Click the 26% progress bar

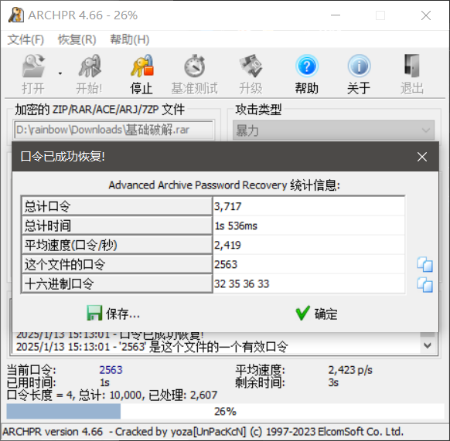point(225,411)
